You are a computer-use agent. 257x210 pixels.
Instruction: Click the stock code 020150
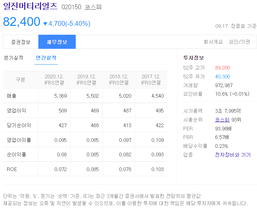coord(71,7)
